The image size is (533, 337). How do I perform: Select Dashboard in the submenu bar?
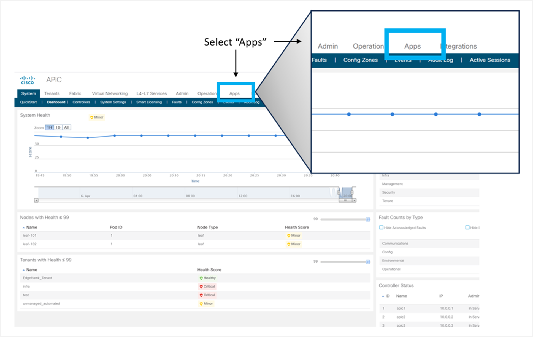(x=56, y=102)
